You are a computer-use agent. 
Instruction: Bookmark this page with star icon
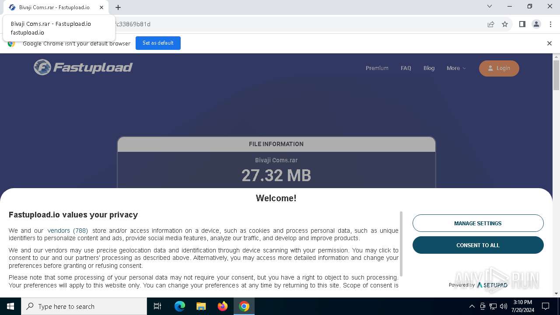pos(505,24)
